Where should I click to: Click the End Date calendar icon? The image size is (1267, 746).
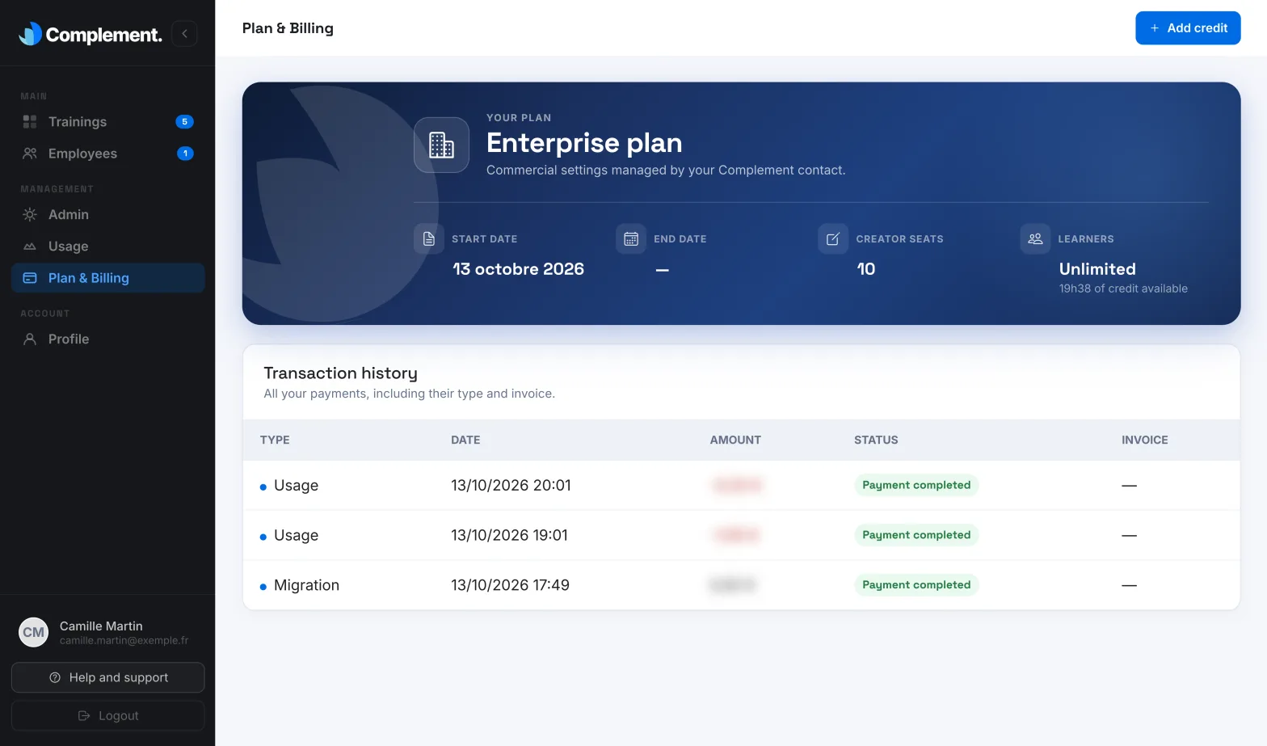[631, 239]
